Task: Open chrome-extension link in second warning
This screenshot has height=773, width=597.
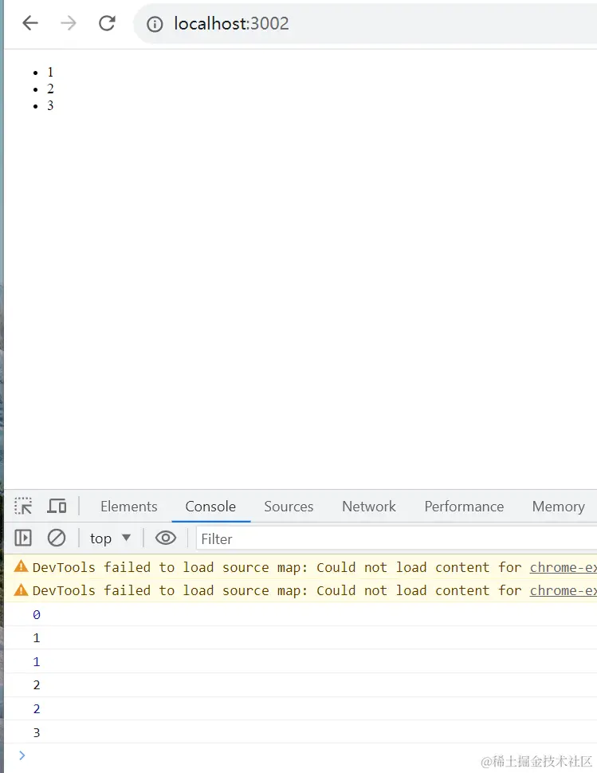Action: pos(563,590)
